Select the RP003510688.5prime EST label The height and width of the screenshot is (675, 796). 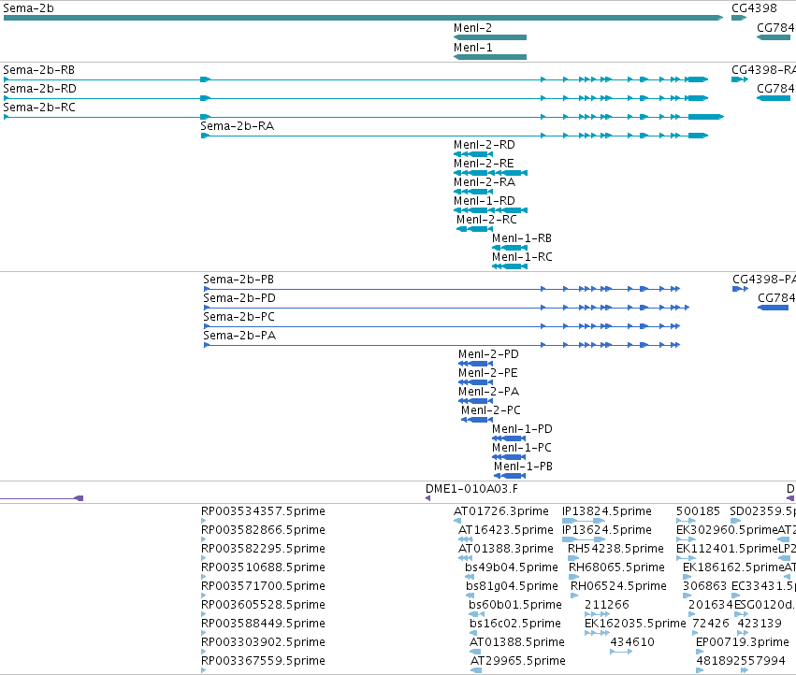(263, 567)
